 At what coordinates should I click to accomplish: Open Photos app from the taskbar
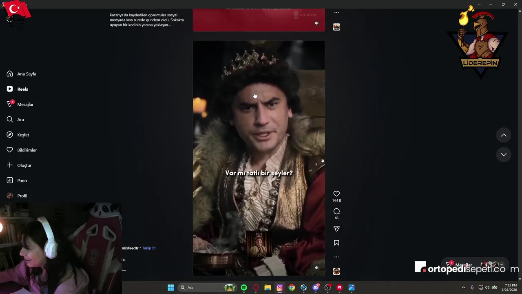click(x=352, y=287)
